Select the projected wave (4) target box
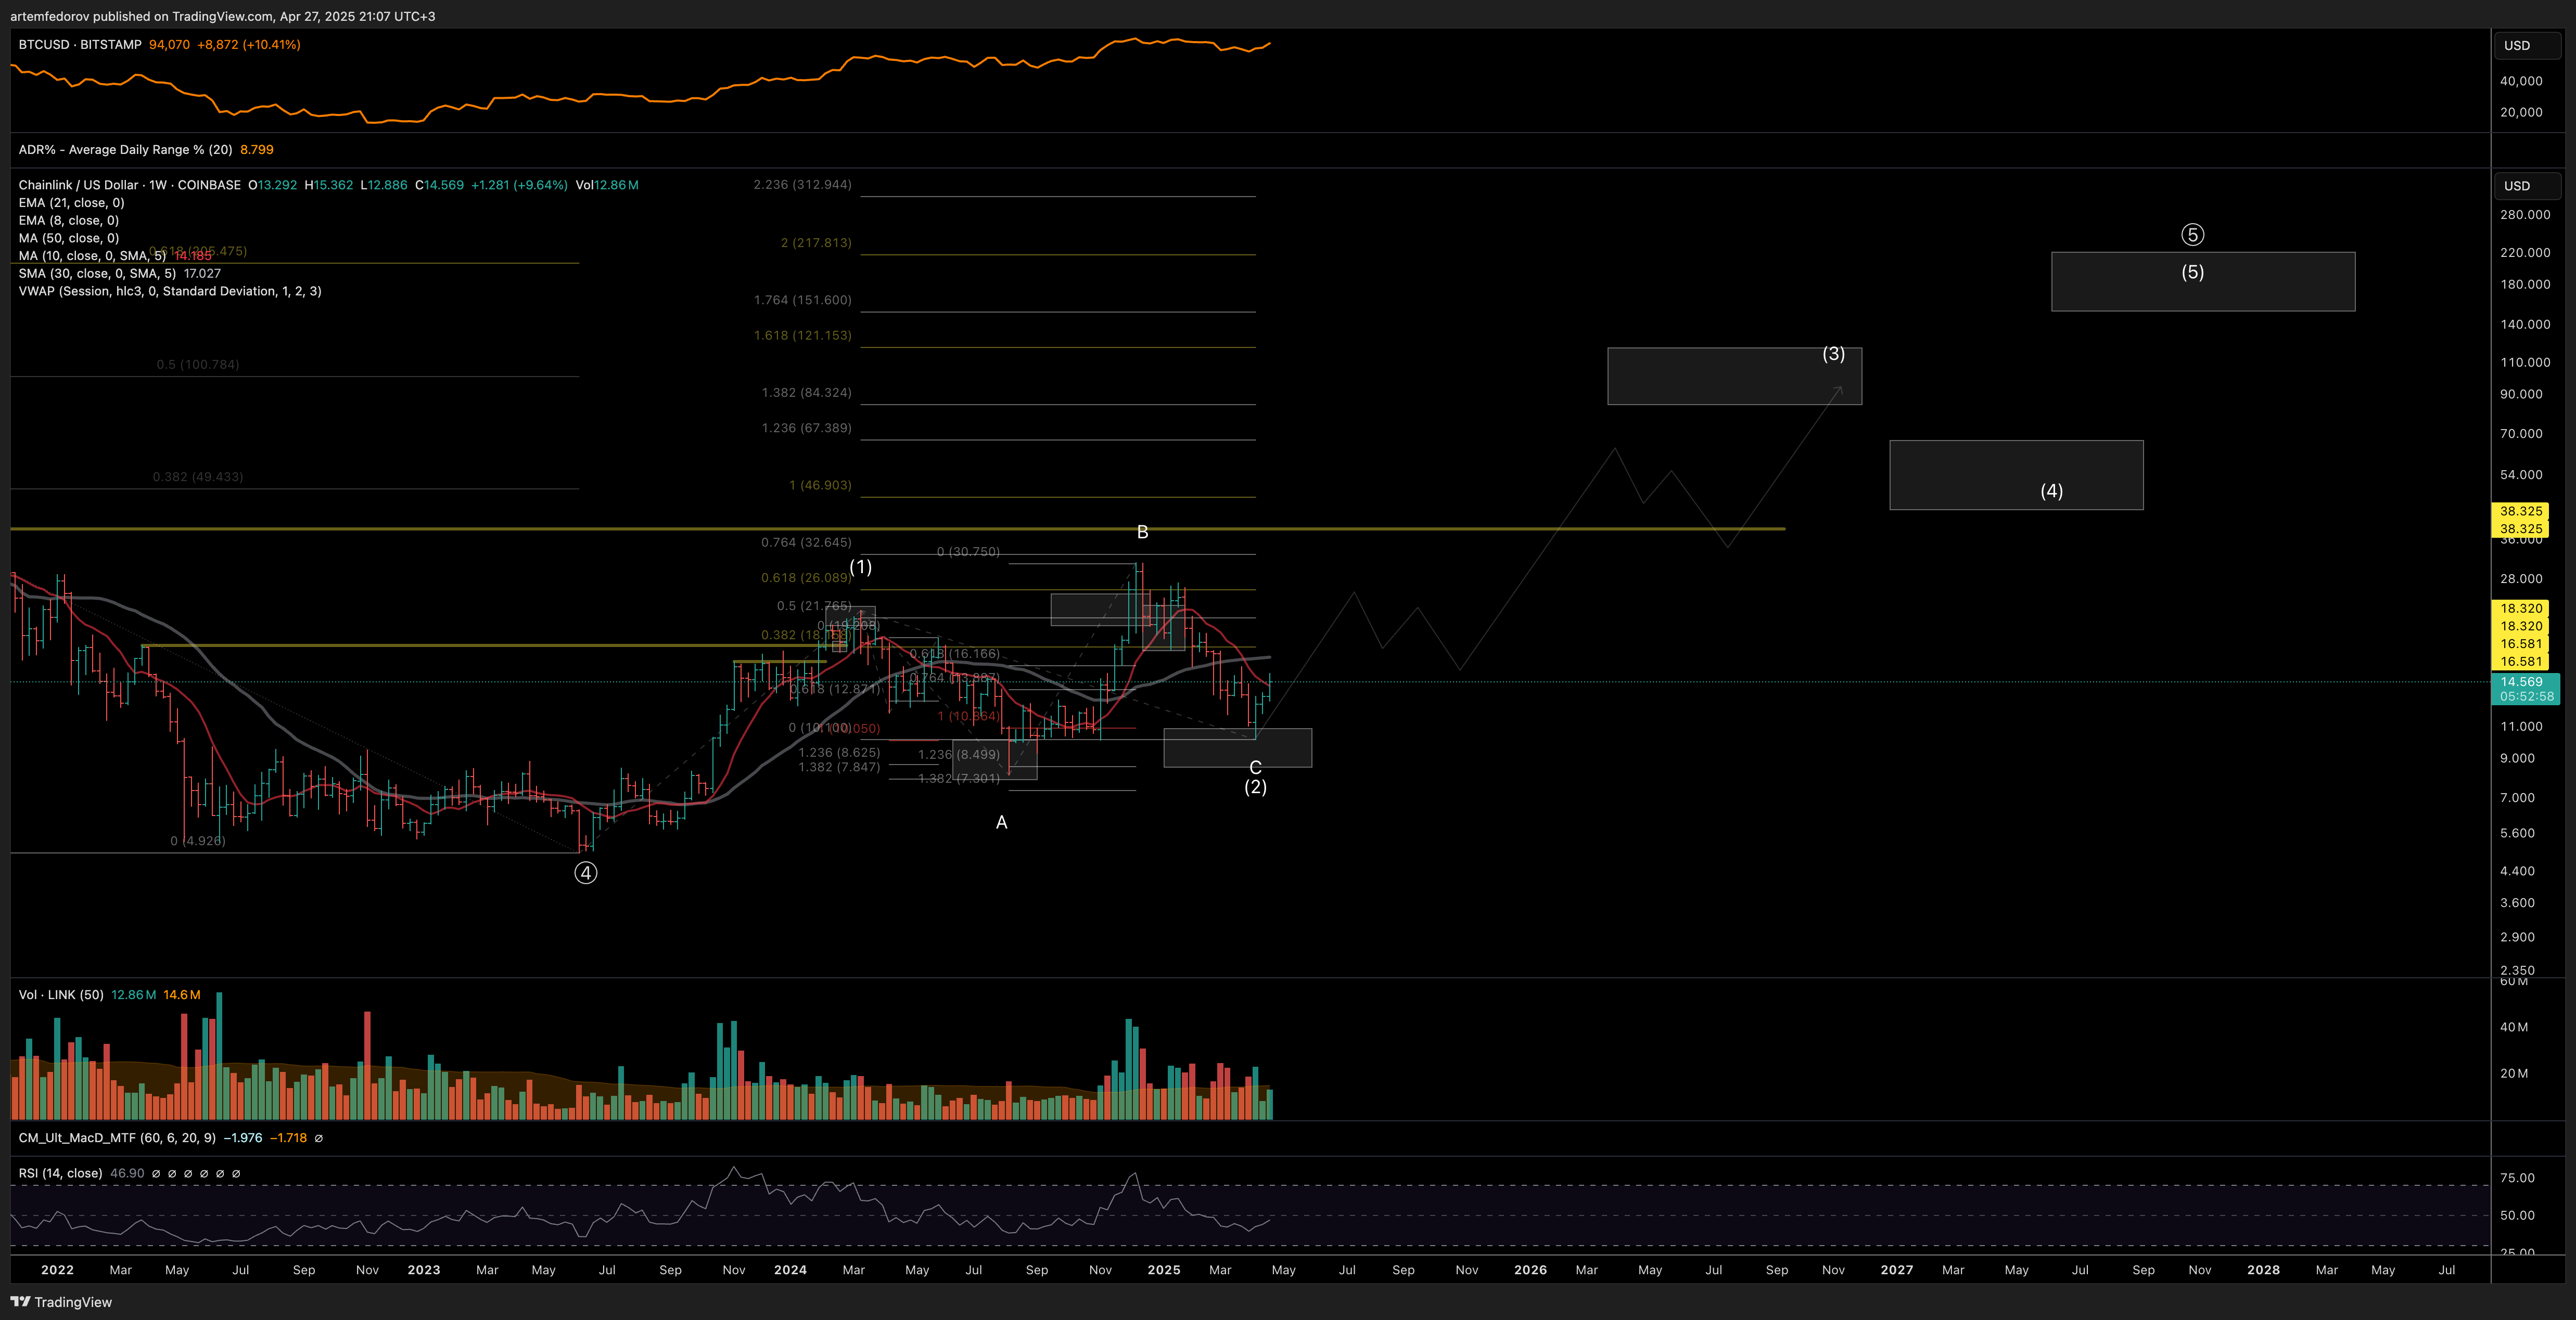2576x1320 pixels. click(2016, 475)
